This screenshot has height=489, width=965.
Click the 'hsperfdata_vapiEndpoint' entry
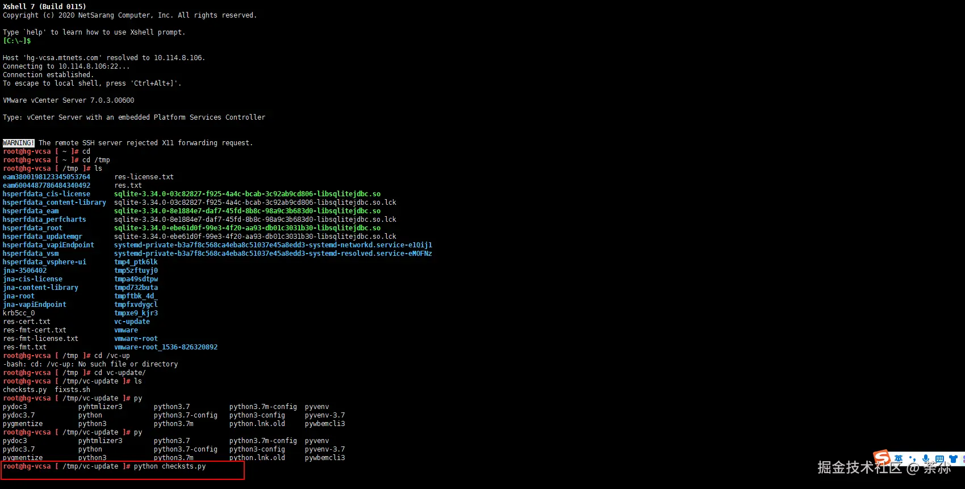tap(48, 245)
